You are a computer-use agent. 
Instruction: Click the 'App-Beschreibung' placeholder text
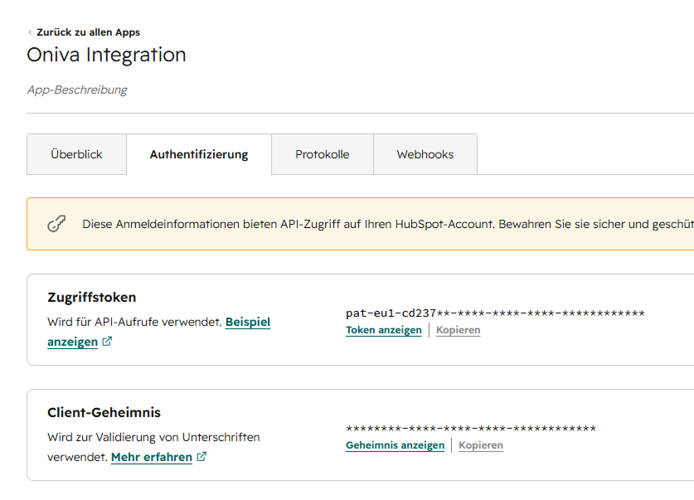tap(77, 90)
